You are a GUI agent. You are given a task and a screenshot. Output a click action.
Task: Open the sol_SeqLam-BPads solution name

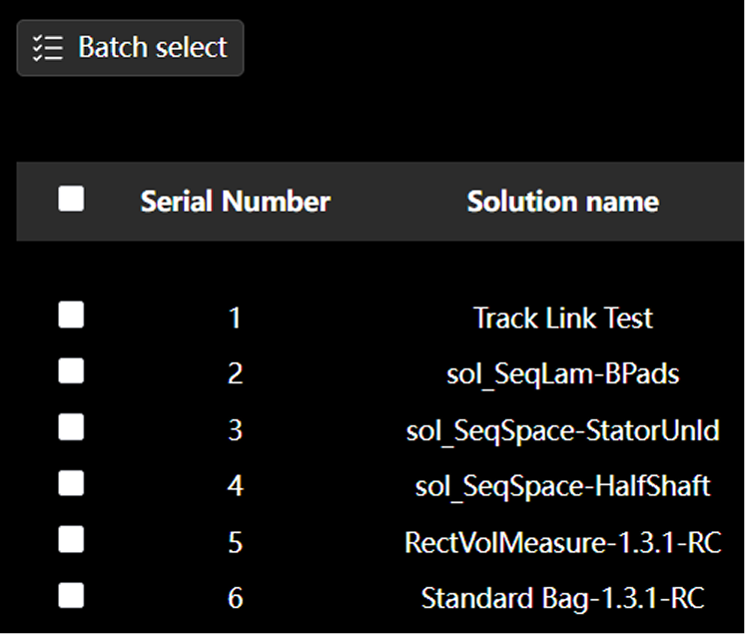pos(562,374)
